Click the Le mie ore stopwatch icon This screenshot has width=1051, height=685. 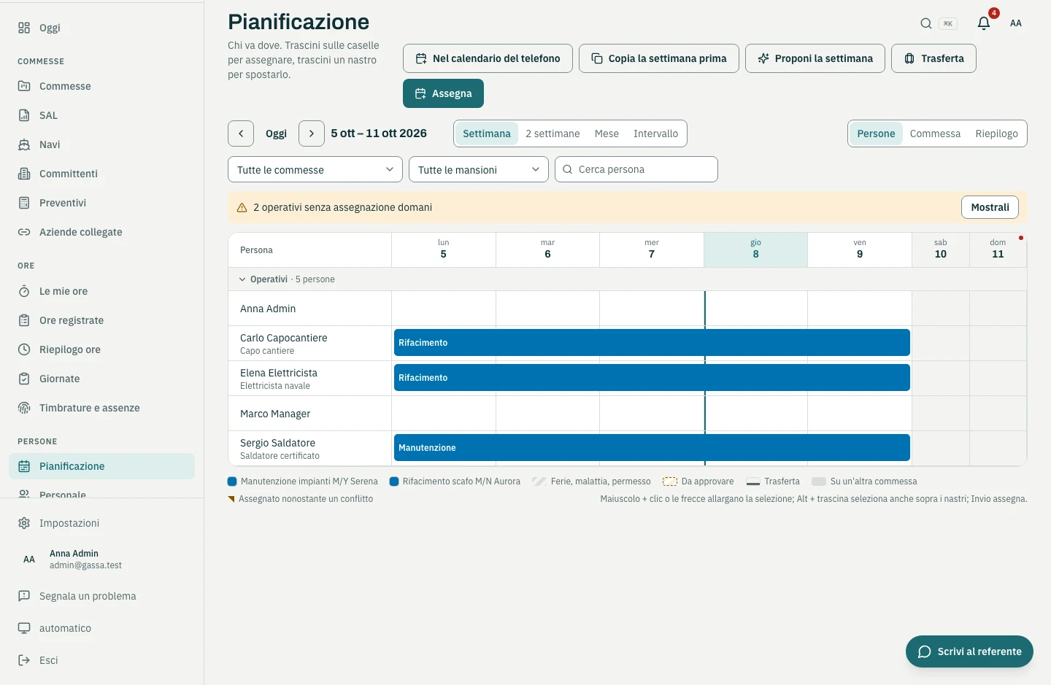(24, 291)
